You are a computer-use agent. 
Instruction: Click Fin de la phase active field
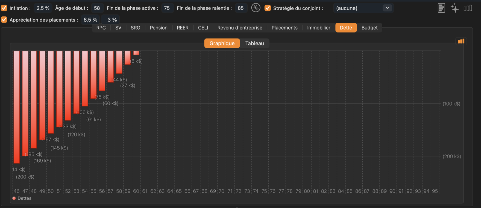pos(167,8)
